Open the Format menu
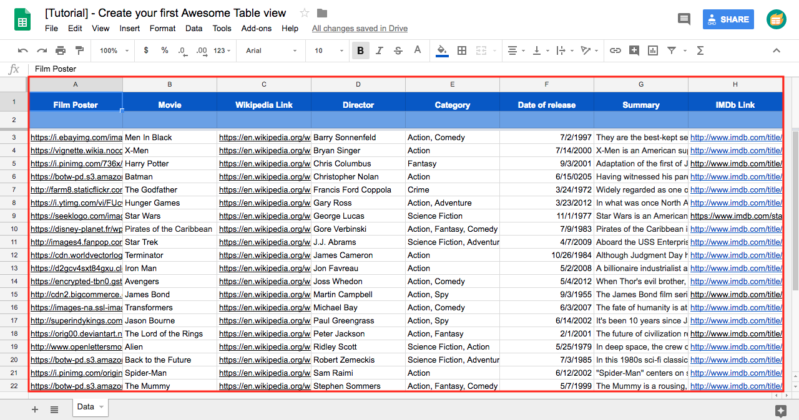 [x=162, y=28]
